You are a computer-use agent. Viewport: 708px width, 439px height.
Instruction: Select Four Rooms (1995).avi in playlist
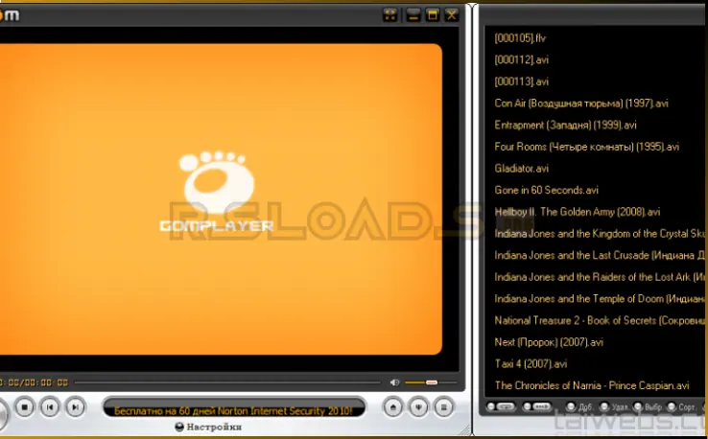coord(586,147)
